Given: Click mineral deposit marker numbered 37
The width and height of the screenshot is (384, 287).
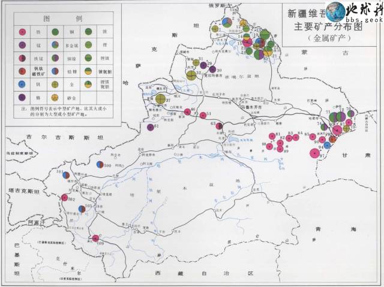Looking at the screenshot, I should pos(160,99).
